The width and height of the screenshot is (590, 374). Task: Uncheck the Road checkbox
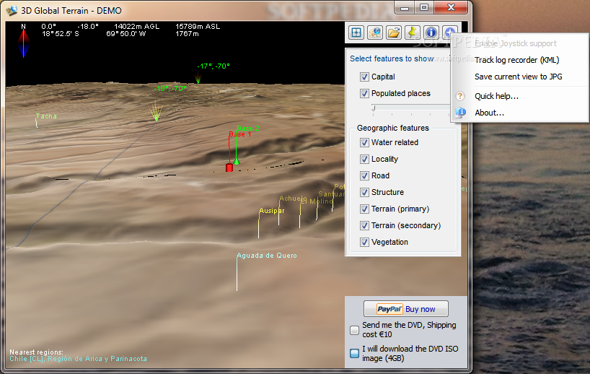tap(364, 175)
